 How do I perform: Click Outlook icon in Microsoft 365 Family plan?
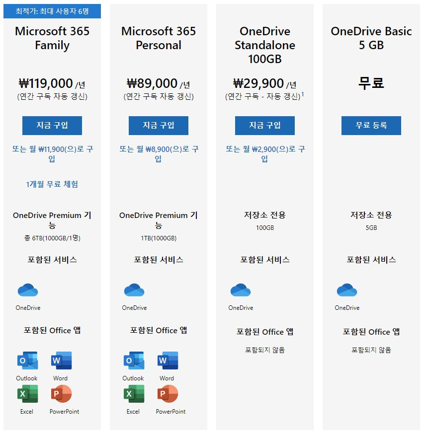(27, 361)
